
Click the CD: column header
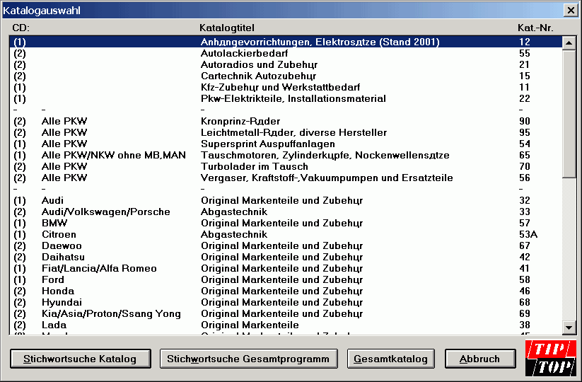21,28
